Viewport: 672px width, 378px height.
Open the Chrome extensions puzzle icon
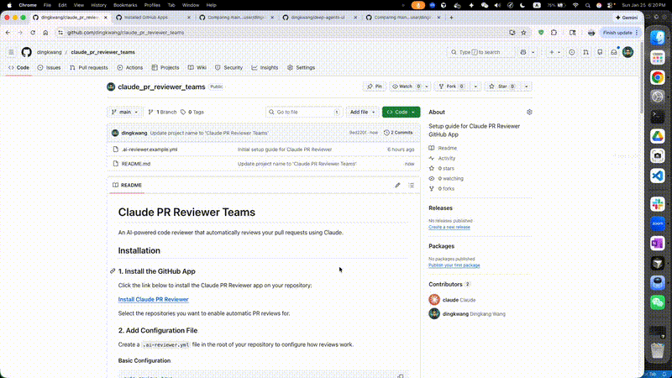(x=554, y=33)
